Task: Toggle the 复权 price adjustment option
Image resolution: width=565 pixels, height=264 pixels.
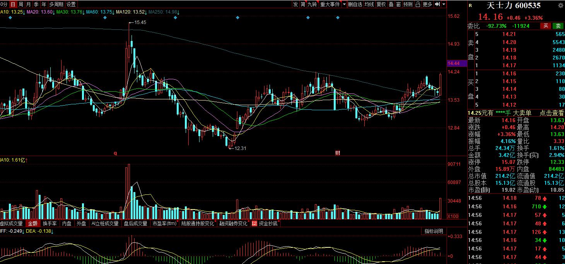Action: [x=381, y=4]
